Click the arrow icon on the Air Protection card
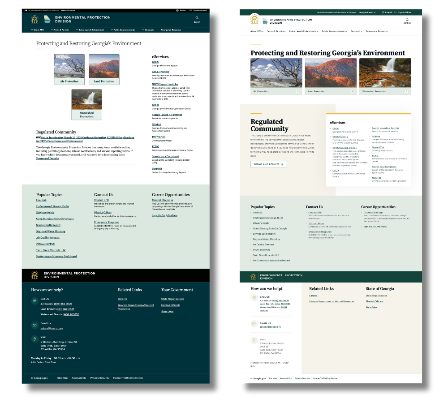Screen dimensions: 448x403 [x=298, y=91]
